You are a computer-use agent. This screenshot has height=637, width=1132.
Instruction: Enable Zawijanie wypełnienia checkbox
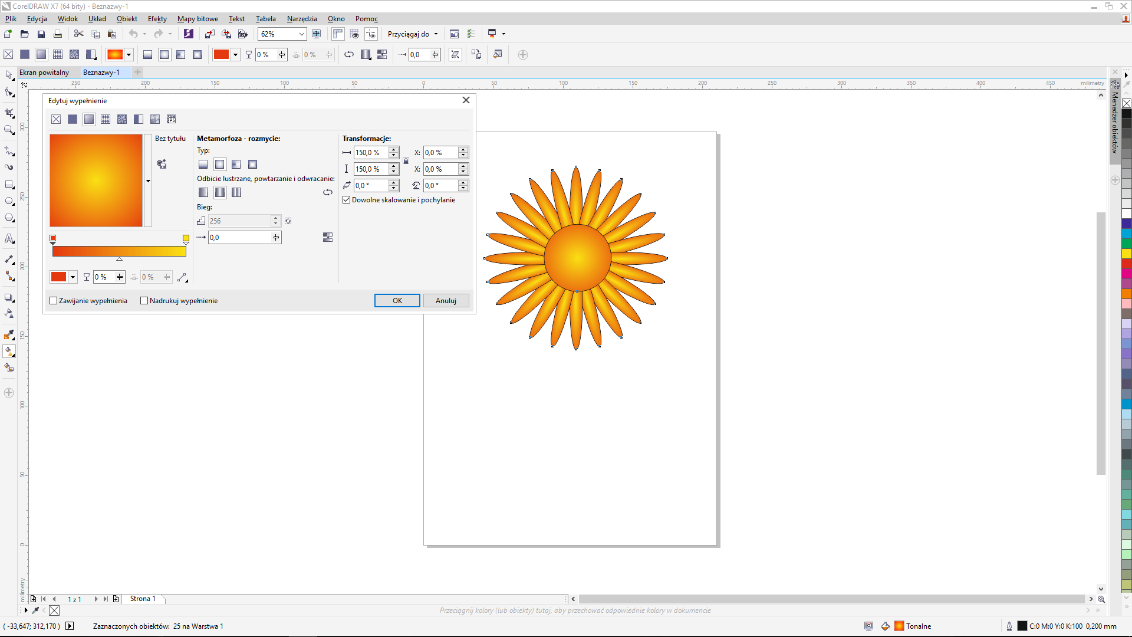[x=54, y=301]
